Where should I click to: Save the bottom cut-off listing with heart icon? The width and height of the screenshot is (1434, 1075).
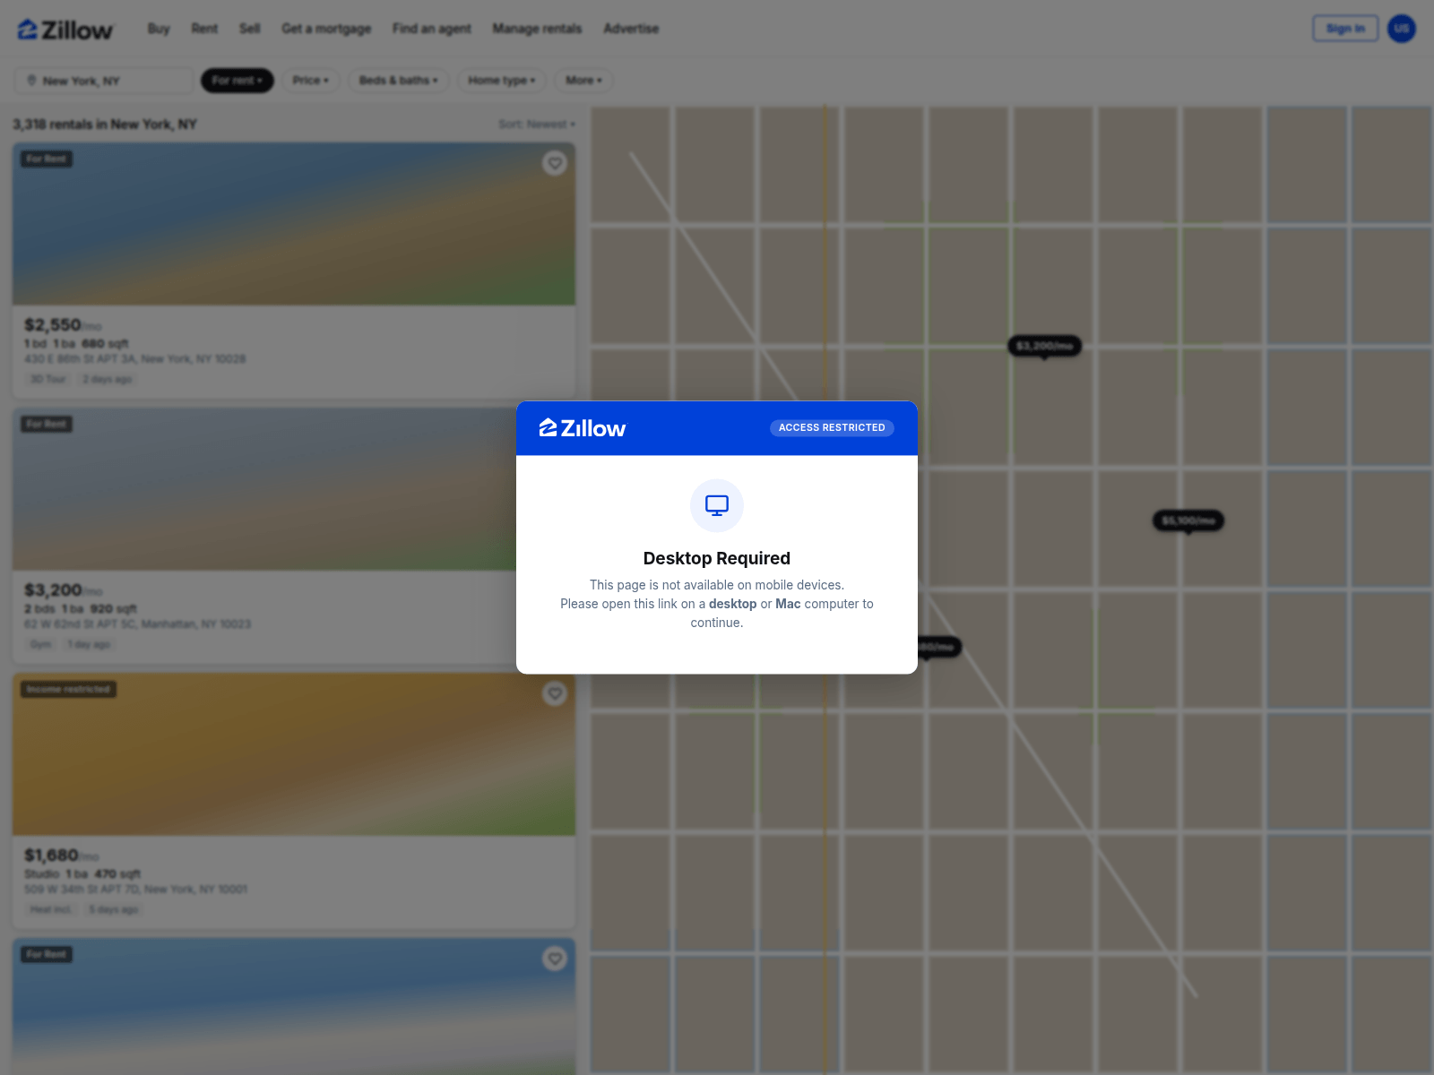pos(555,959)
